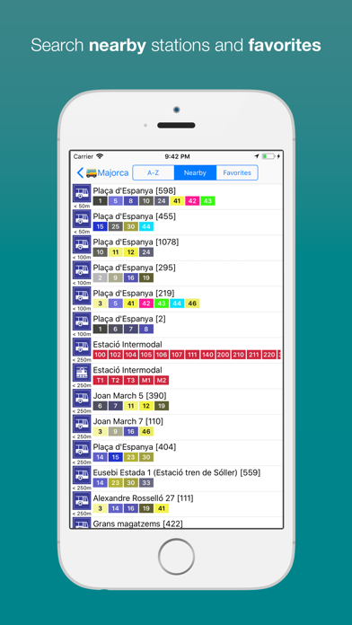Click the iPhone home button
The image size is (352, 625).
[x=176, y=557]
